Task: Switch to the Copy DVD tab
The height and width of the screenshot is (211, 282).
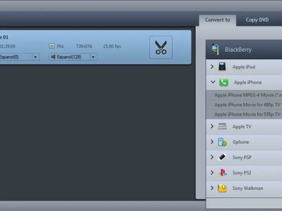Action: click(257, 20)
